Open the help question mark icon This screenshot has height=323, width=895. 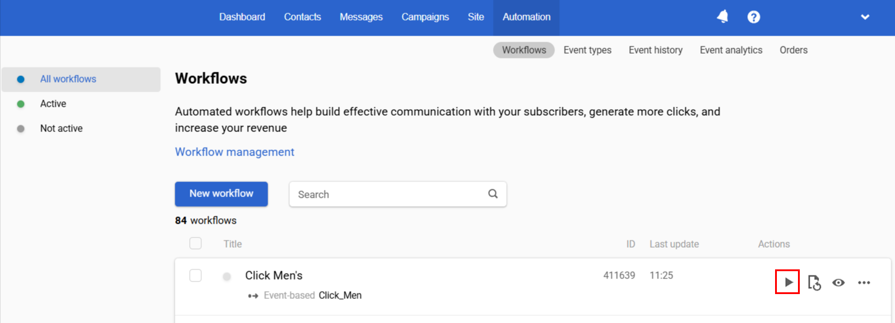coord(753,17)
